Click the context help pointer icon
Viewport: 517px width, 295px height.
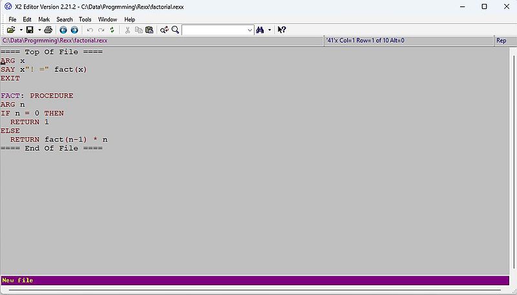tap(282, 30)
